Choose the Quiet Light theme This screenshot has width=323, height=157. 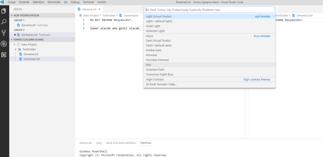pos(209,26)
